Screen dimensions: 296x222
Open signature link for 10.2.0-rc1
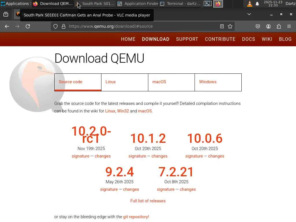pyautogui.click(x=80, y=156)
